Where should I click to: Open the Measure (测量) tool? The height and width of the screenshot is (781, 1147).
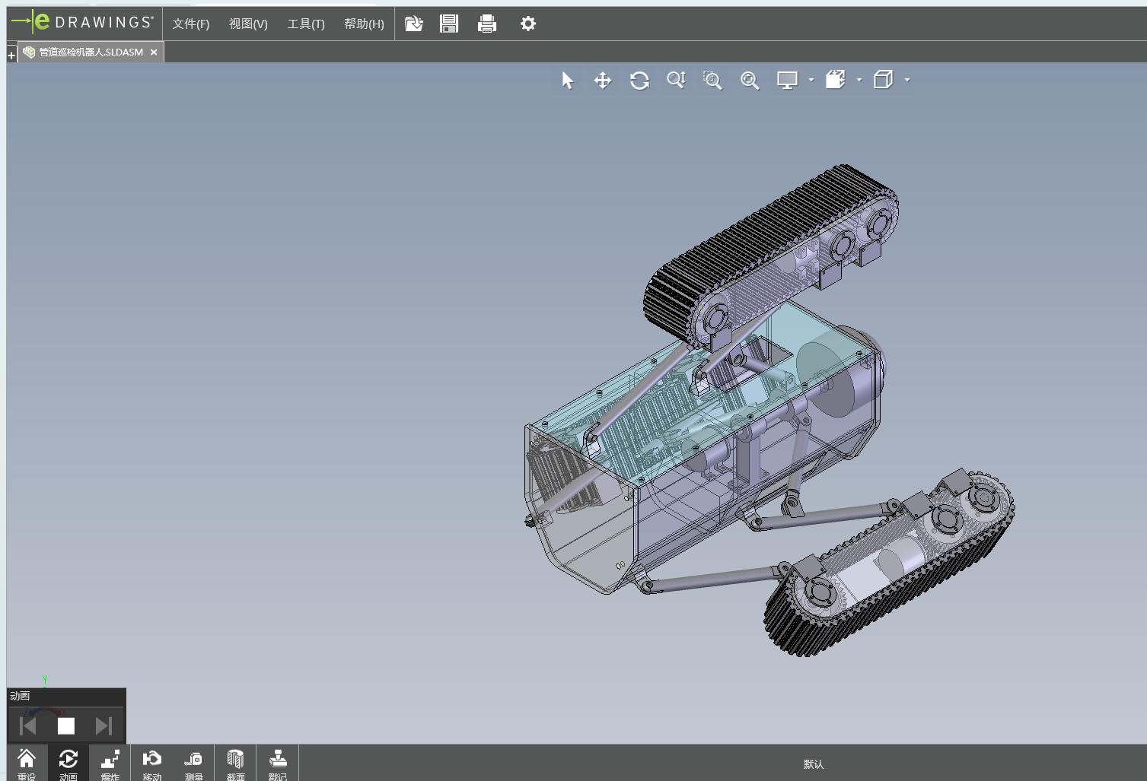pyautogui.click(x=193, y=763)
